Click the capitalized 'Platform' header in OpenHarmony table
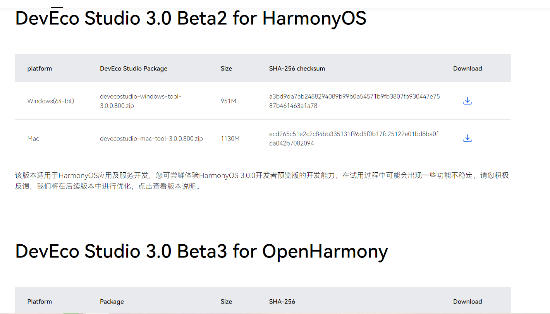Image resolution: width=550 pixels, height=314 pixels. pyautogui.click(x=40, y=302)
